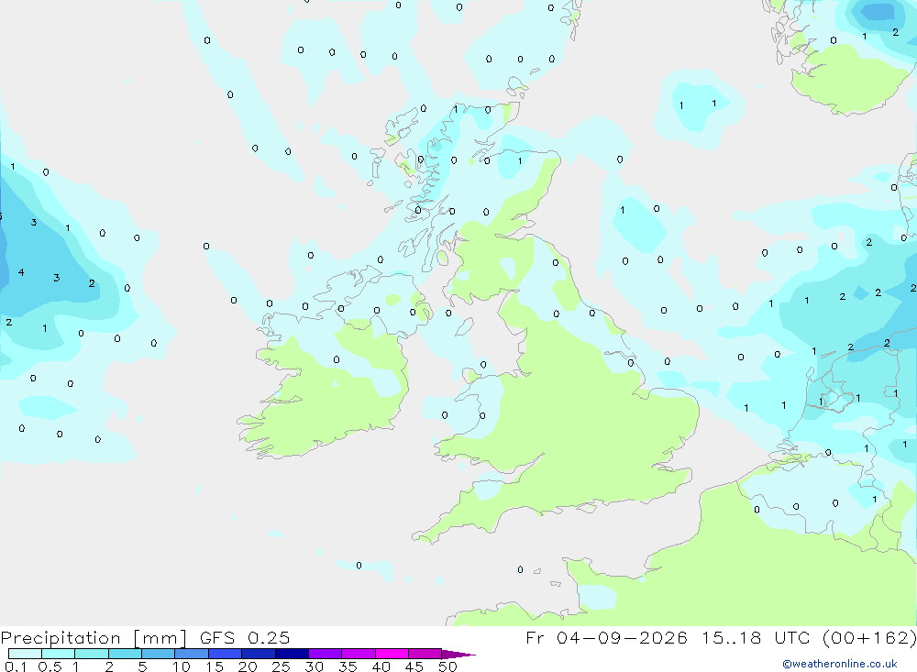Viewport: 917px width, 672px height.
Task: Click the 15–20 mm legend swatch
Action: pos(226,654)
